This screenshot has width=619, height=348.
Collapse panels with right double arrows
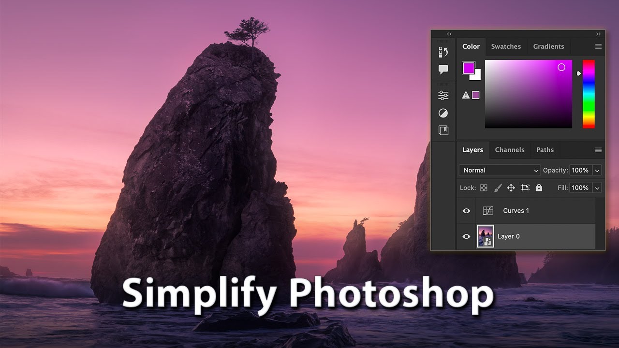pos(599,34)
